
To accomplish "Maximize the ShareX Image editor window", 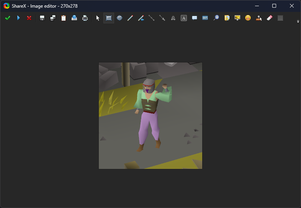I will 274,6.
